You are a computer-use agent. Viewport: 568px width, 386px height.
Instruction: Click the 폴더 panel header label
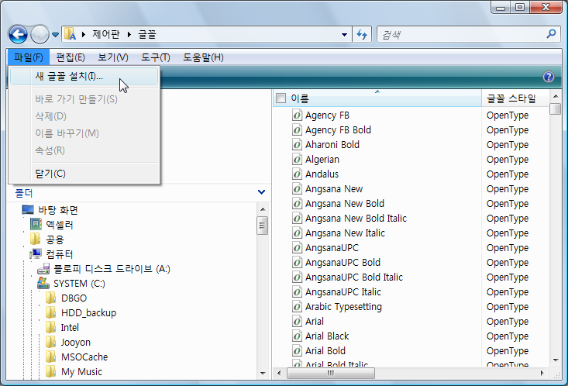click(24, 193)
